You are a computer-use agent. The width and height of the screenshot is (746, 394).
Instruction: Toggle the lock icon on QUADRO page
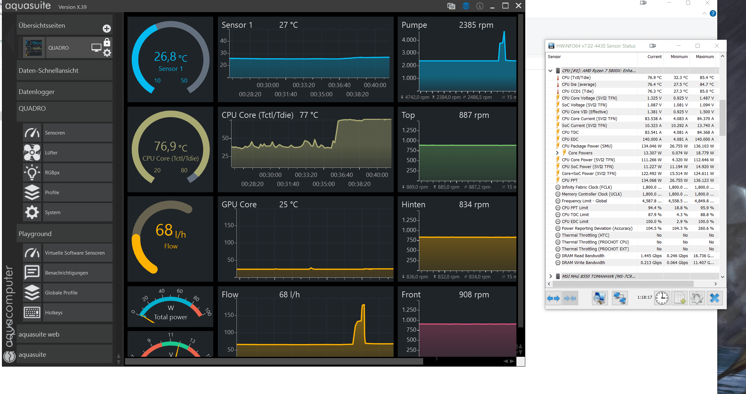(107, 42)
